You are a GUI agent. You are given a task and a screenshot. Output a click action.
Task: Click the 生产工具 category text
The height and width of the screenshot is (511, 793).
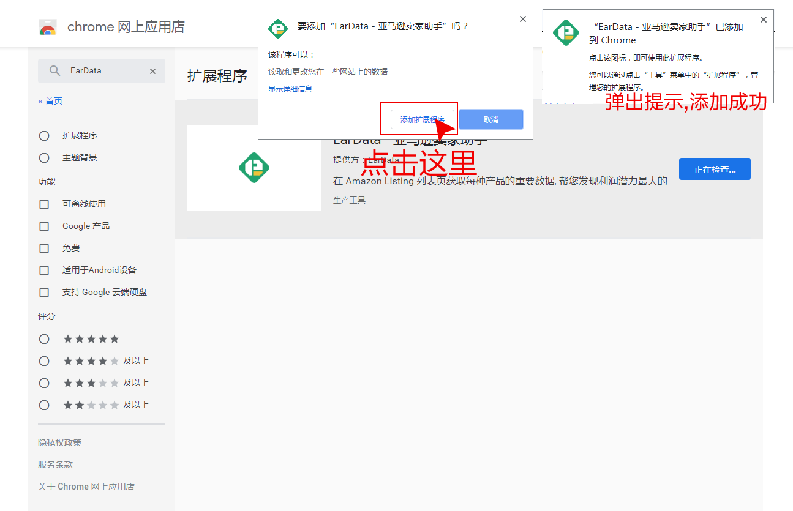[x=350, y=200]
